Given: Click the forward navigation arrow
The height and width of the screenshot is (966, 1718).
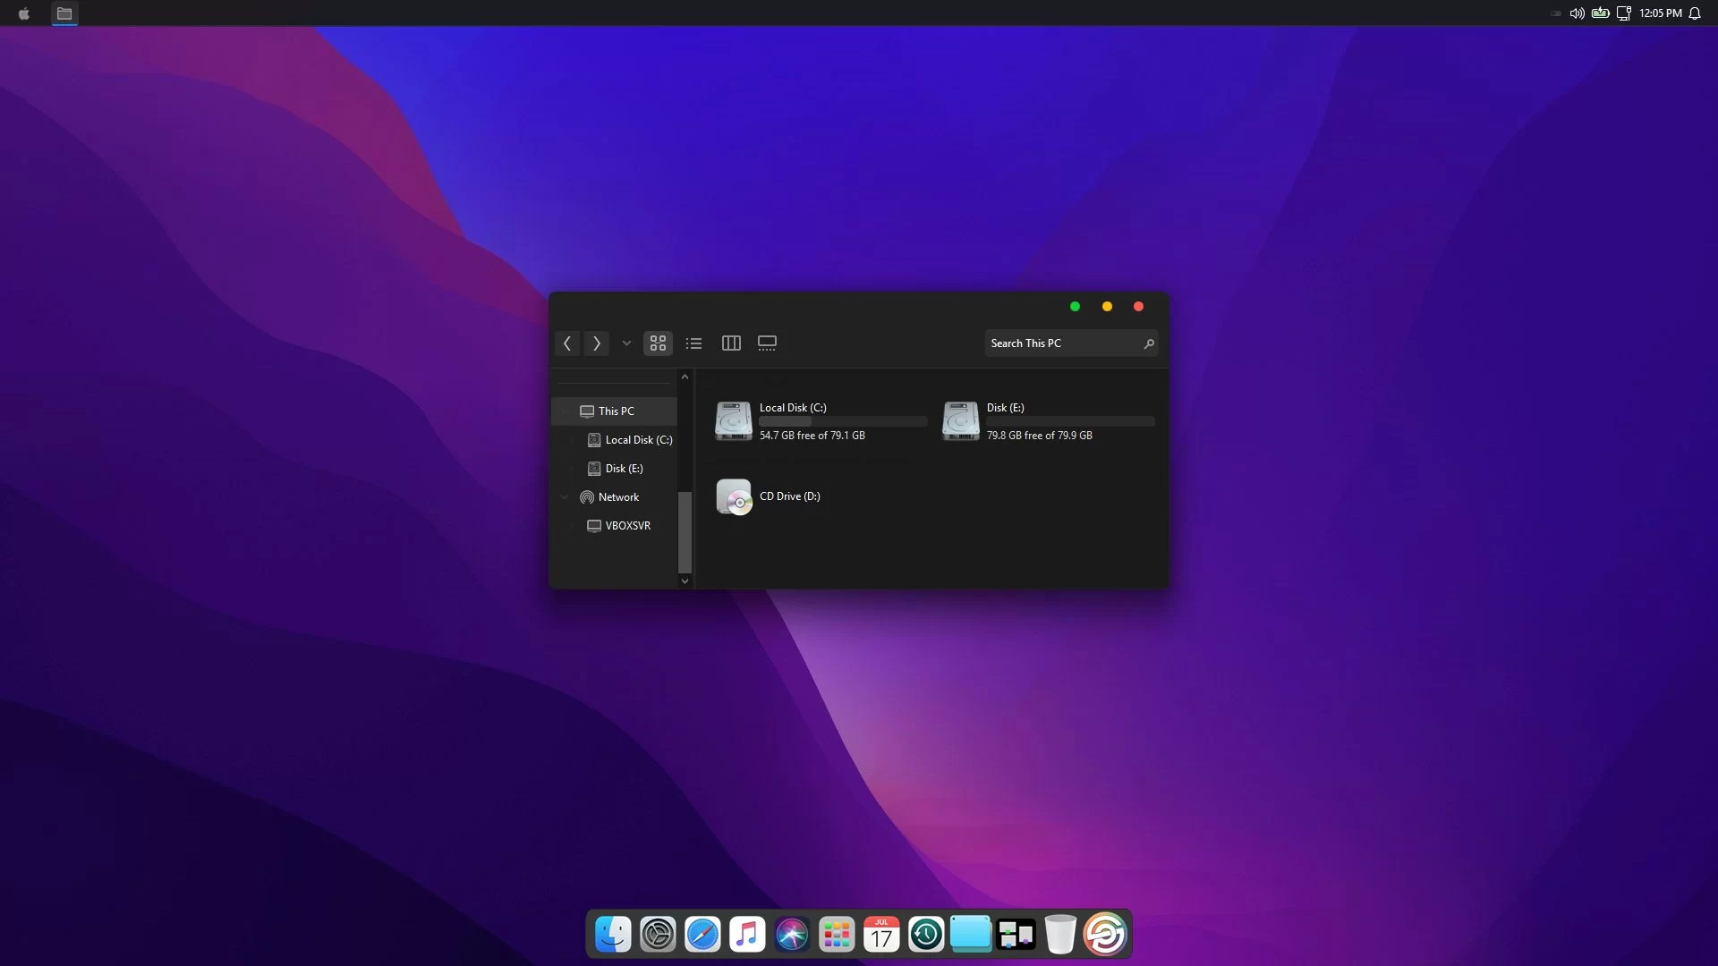Looking at the screenshot, I should point(597,343).
